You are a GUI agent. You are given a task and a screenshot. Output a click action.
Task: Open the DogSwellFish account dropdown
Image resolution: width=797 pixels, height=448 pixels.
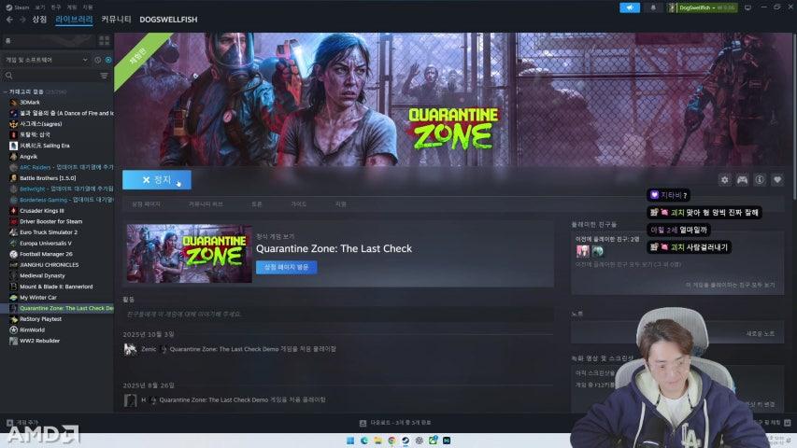pyautogui.click(x=703, y=7)
